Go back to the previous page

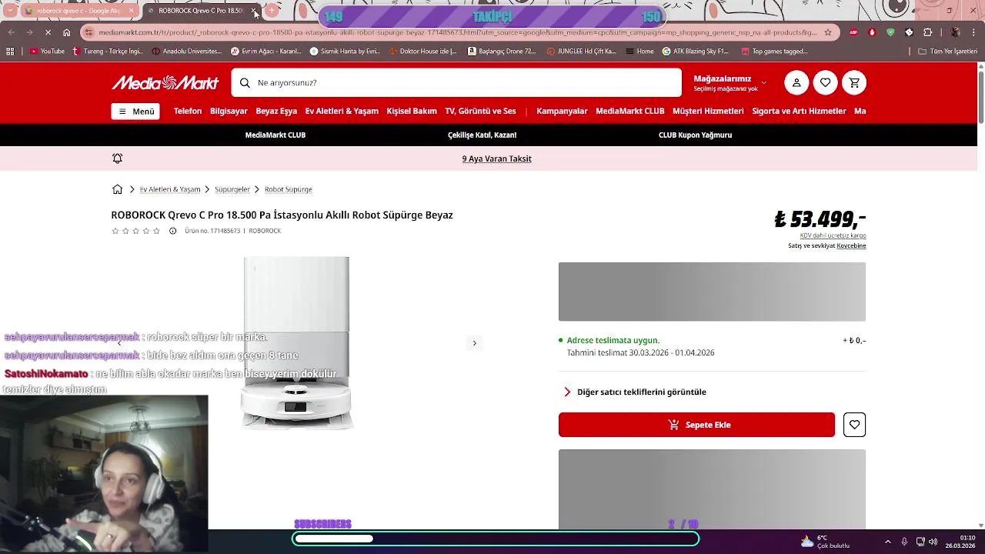(x=11, y=32)
